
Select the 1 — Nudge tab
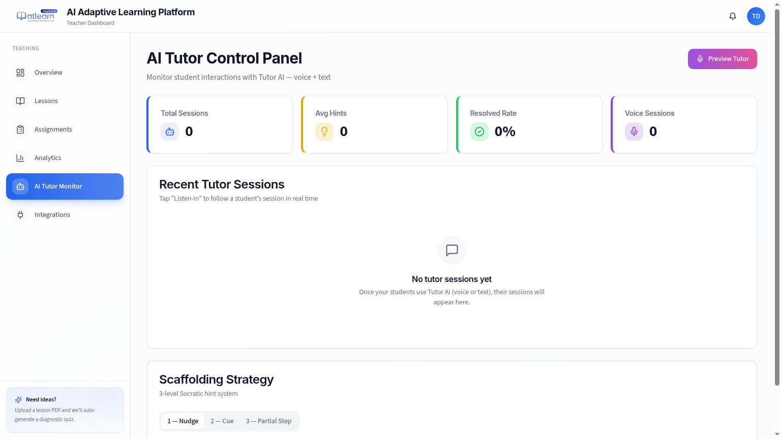coord(183,421)
